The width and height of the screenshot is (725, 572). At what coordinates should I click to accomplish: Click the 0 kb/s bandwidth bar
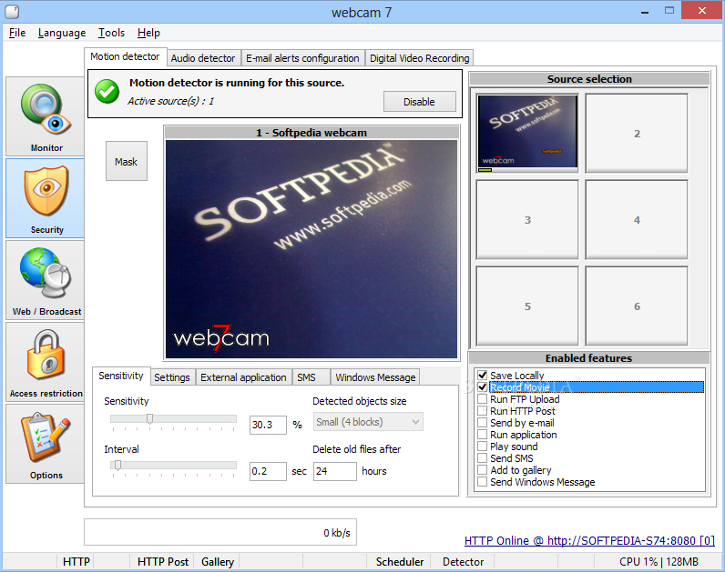220,532
